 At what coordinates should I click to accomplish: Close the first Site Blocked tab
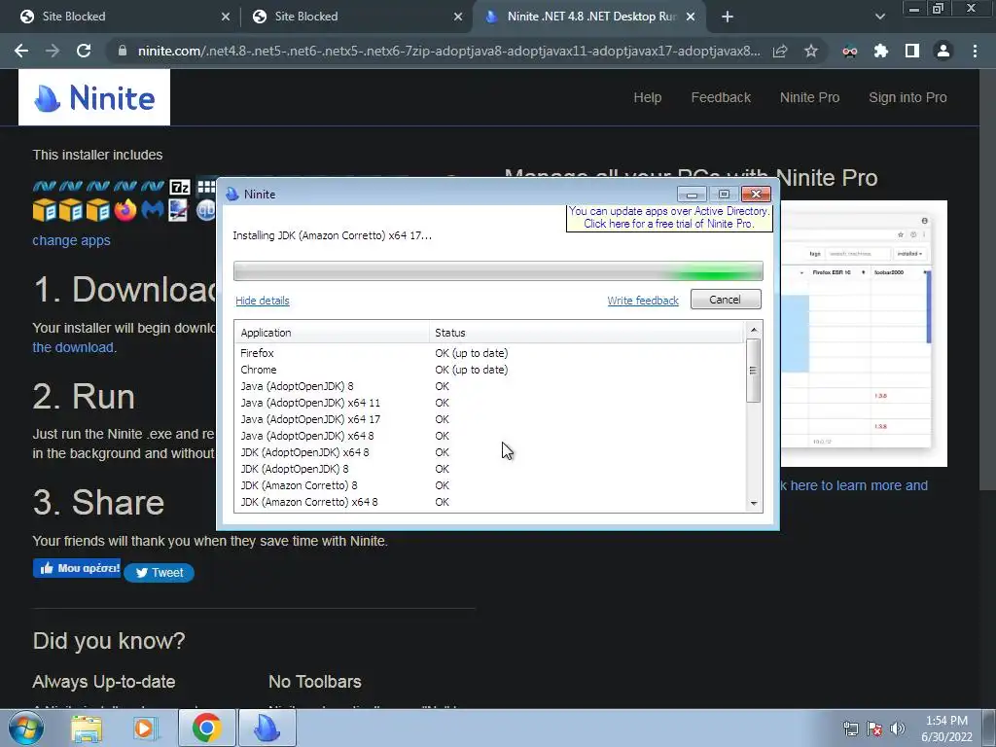click(226, 18)
